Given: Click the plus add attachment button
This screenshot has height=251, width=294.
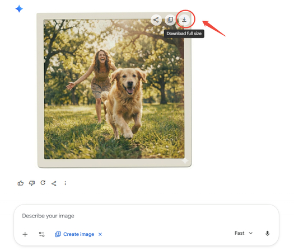Looking at the screenshot, I should [x=25, y=234].
